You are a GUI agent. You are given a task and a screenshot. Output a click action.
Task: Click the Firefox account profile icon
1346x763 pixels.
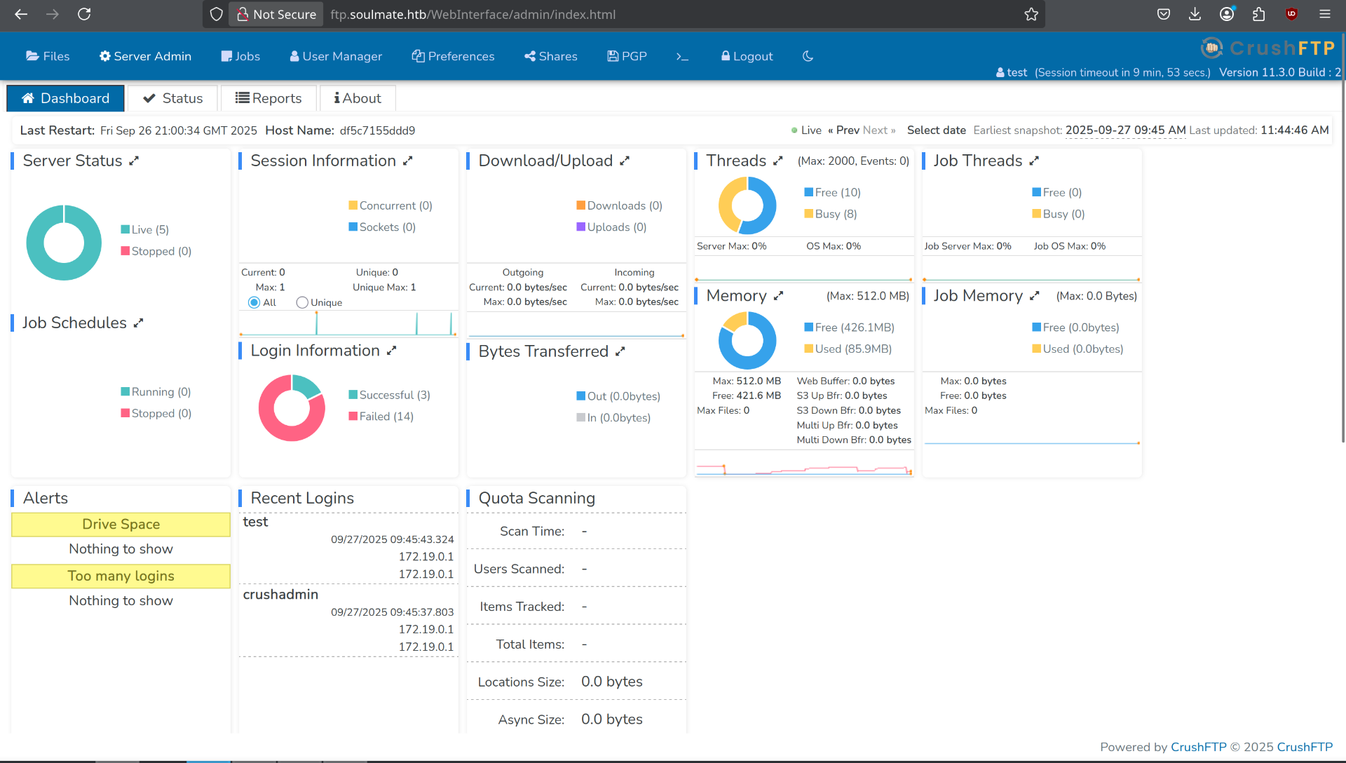click(x=1227, y=14)
